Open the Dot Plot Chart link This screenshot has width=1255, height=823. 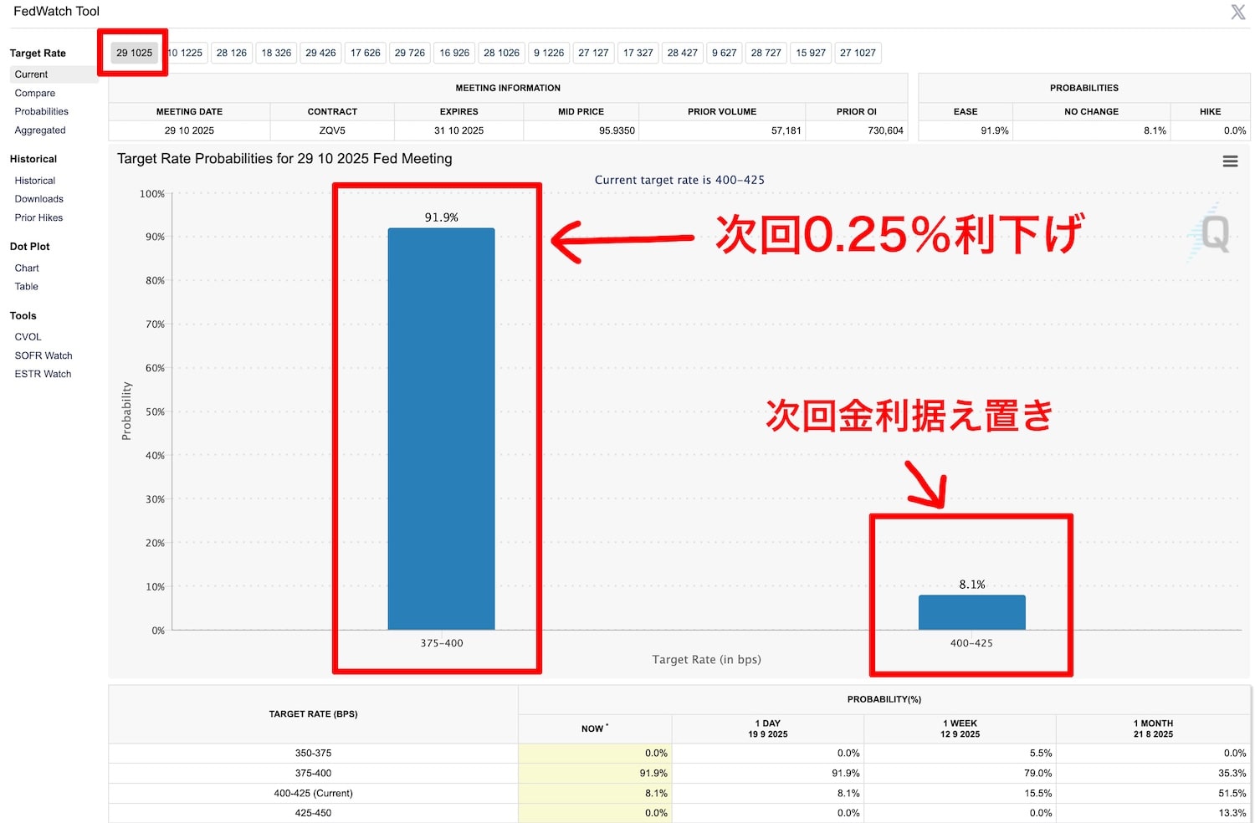click(27, 268)
